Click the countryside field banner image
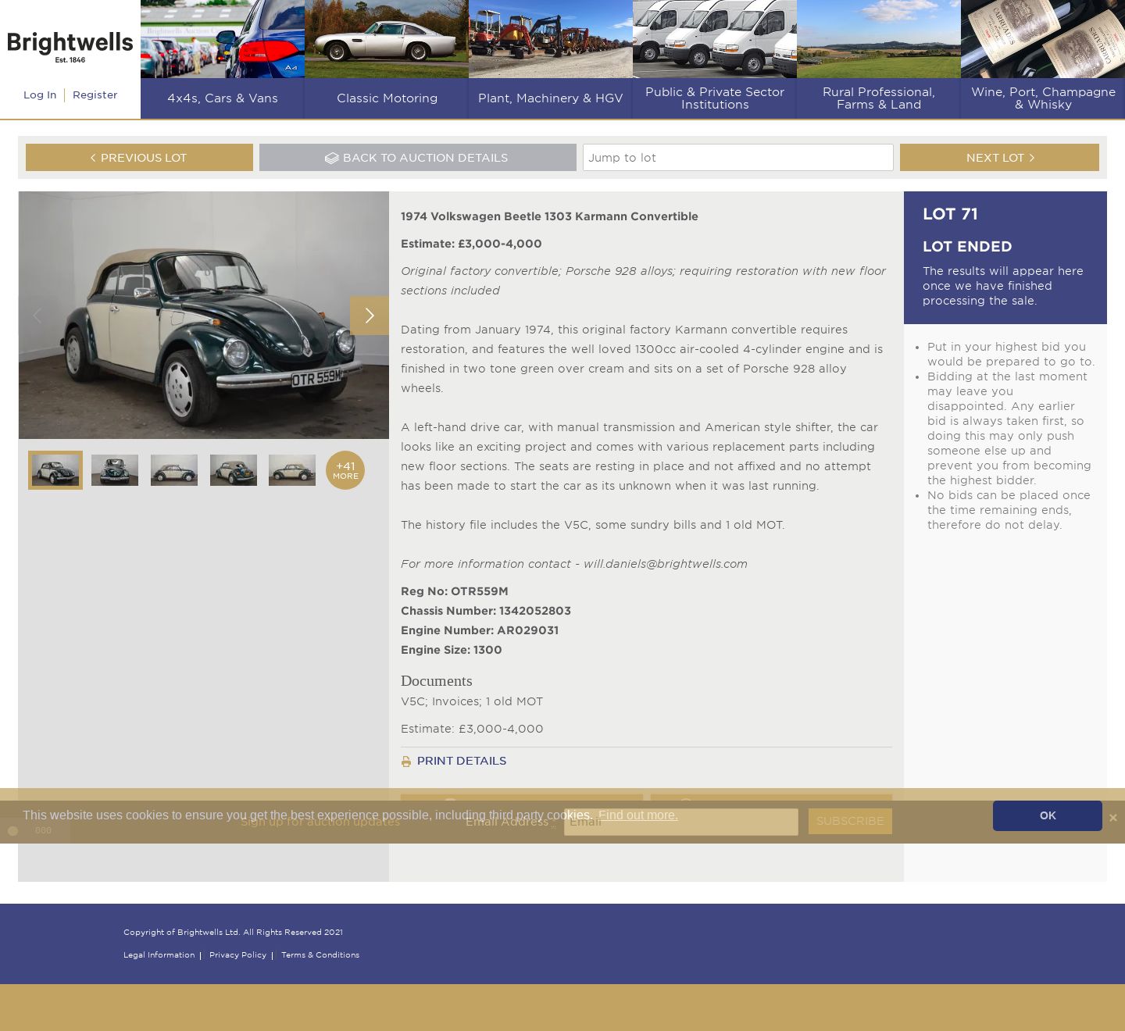Viewport: 1125px width, 1031px height. pyautogui.click(x=879, y=39)
